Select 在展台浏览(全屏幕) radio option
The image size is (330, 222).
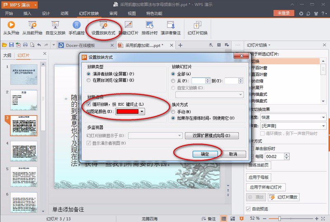click(89, 80)
